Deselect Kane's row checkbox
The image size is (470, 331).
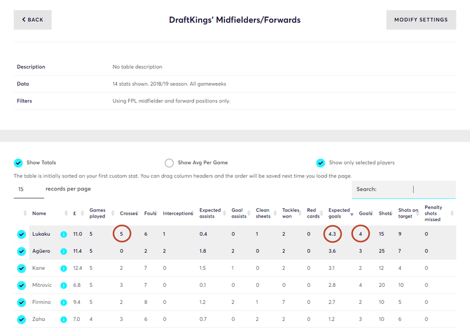(21, 269)
